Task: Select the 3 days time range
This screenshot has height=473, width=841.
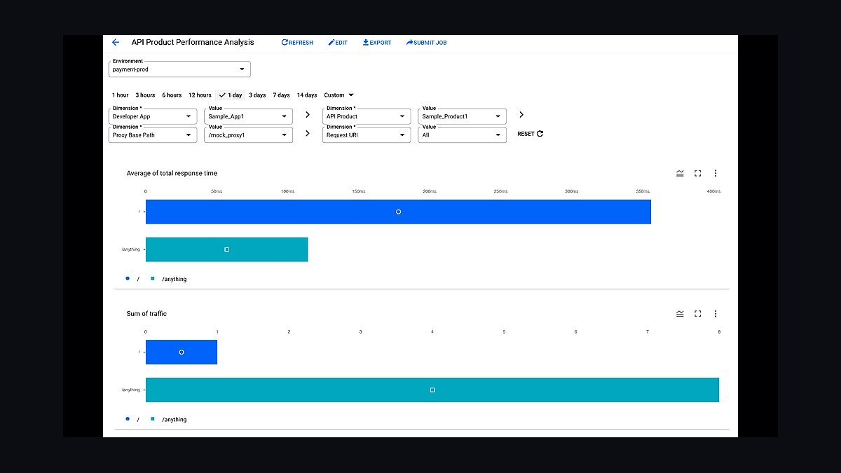Action: [257, 95]
